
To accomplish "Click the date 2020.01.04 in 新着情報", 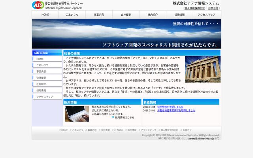I will pyautogui.click(x=149, y=107).
